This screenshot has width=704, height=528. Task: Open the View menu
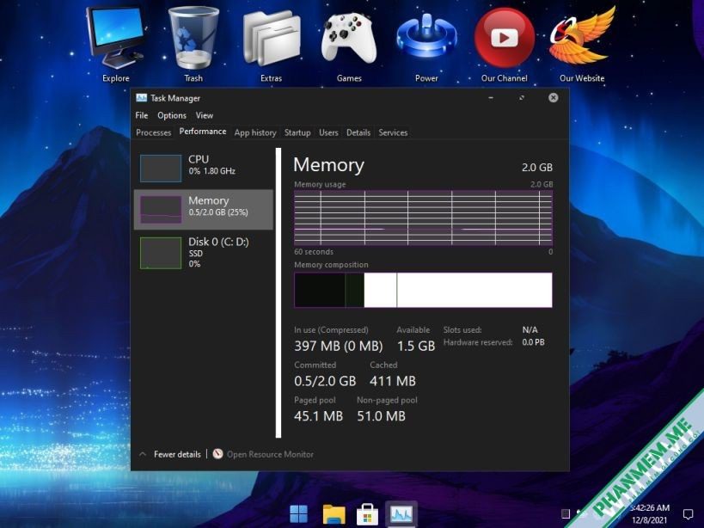[205, 115]
